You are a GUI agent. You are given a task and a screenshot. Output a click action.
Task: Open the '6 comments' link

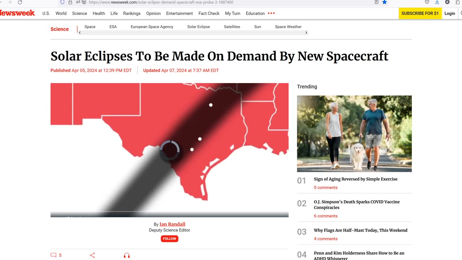click(x=326, y=216)
